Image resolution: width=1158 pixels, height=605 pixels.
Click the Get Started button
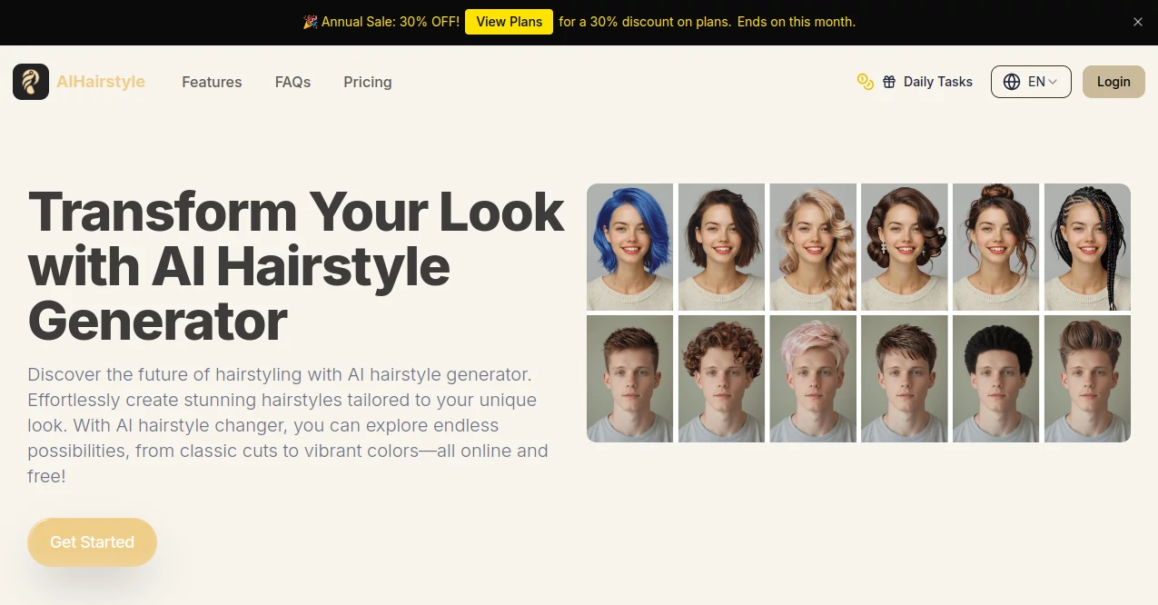pos(92,541)
